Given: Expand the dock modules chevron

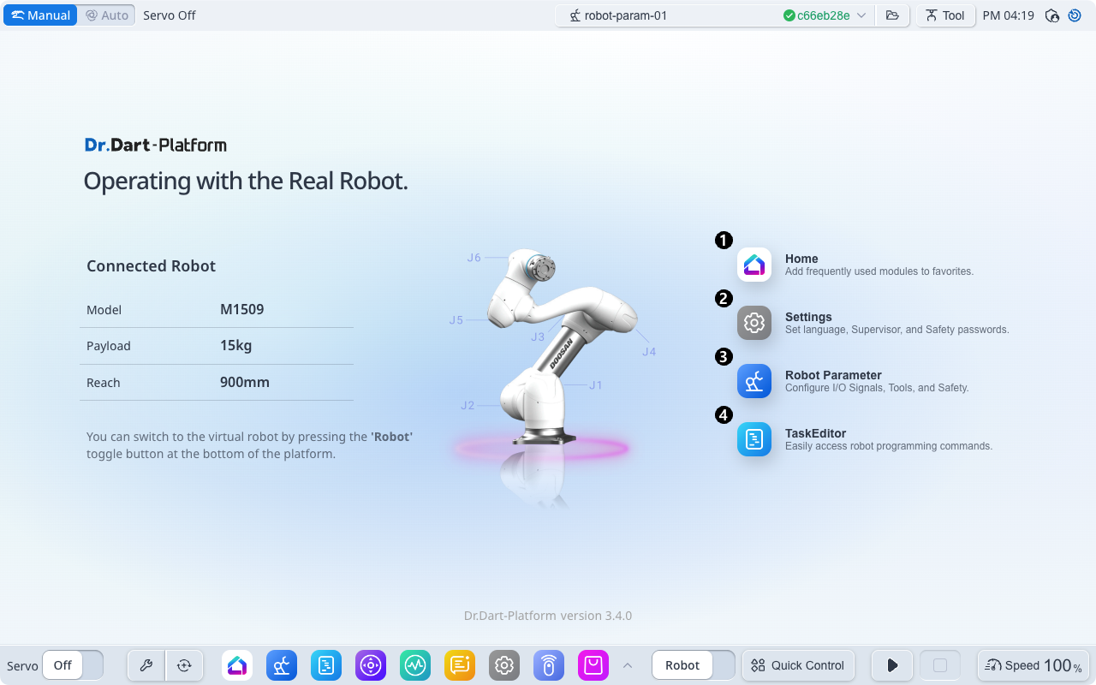Looking at the screenshot, I should click(x=628, y=665).
